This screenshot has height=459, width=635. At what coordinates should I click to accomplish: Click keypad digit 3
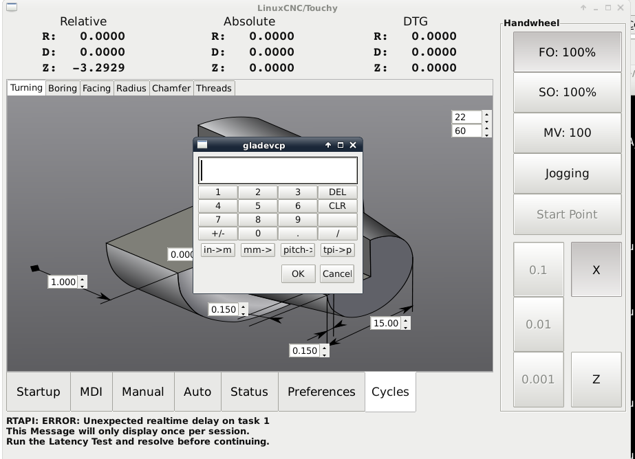pos(298,192)
